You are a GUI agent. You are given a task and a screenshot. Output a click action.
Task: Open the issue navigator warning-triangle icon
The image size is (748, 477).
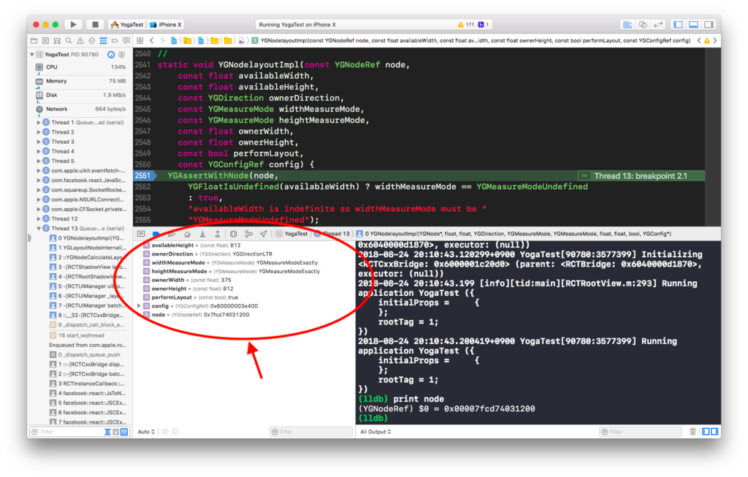(x=80, y=41)
